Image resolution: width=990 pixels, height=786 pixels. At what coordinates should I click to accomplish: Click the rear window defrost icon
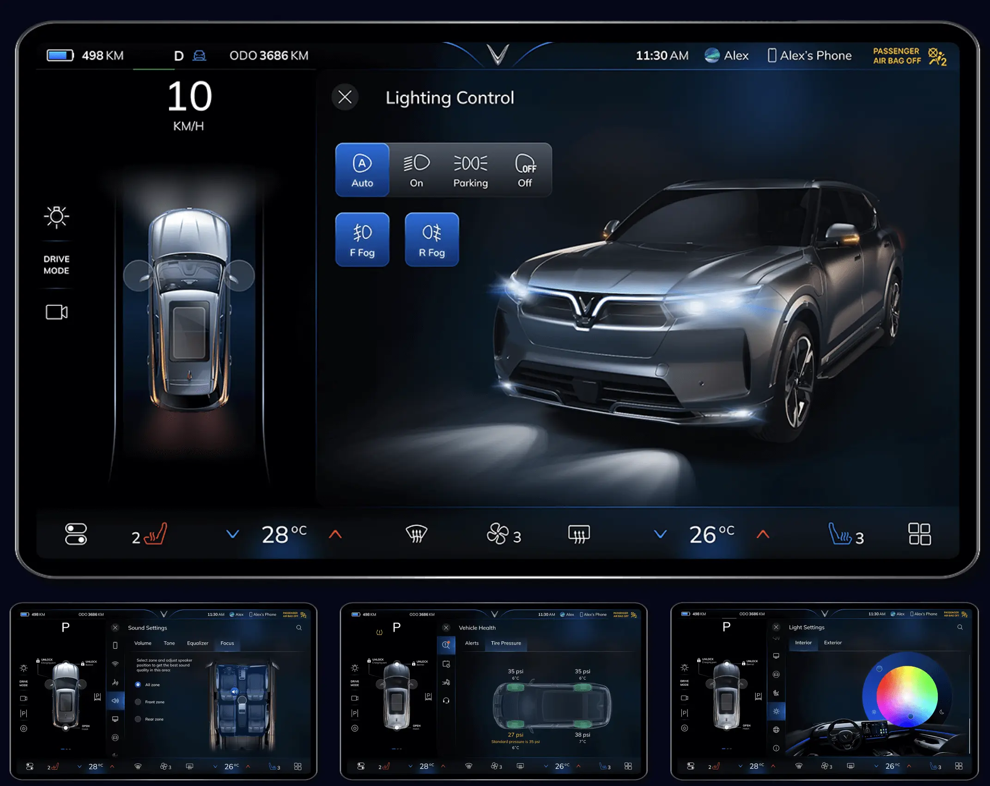click(x=579, y=534)
